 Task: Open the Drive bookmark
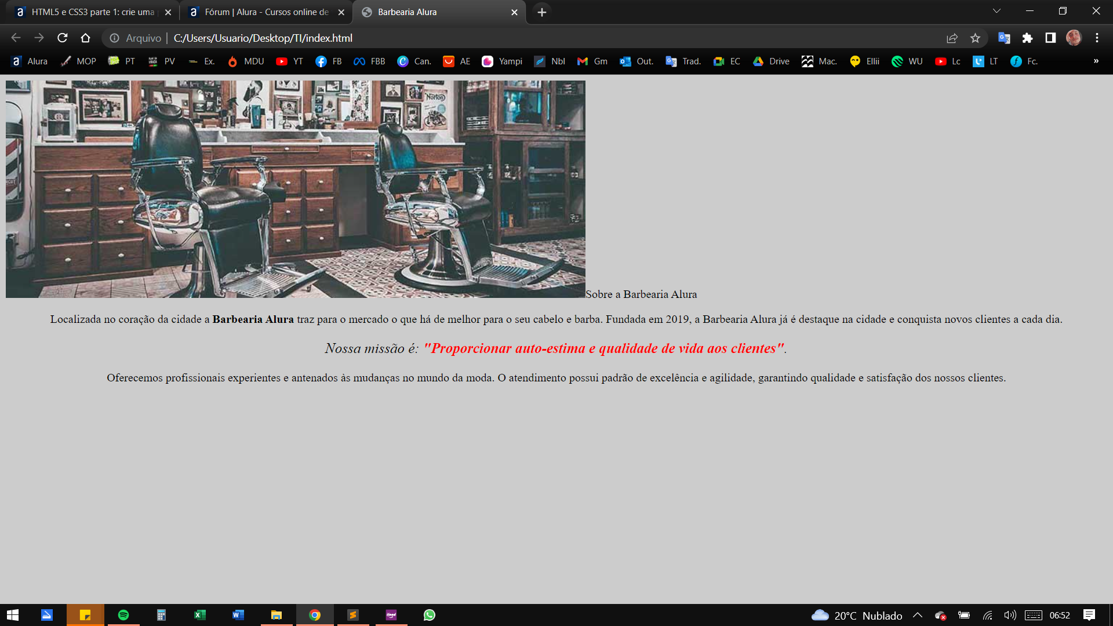tap(772, 61)
